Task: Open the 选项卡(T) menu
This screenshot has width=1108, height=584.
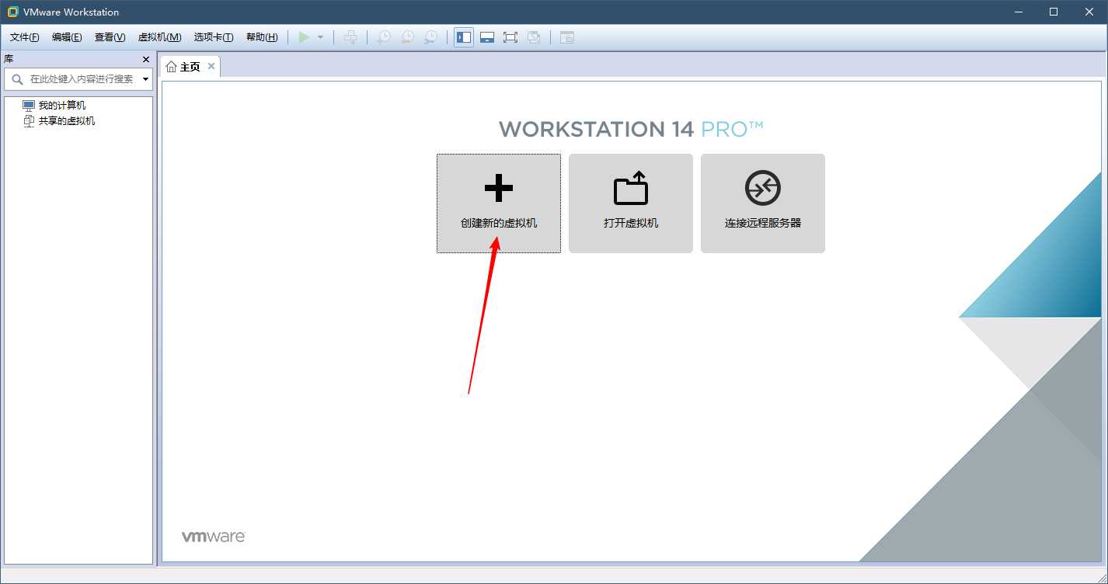Action: click(214, 37)
